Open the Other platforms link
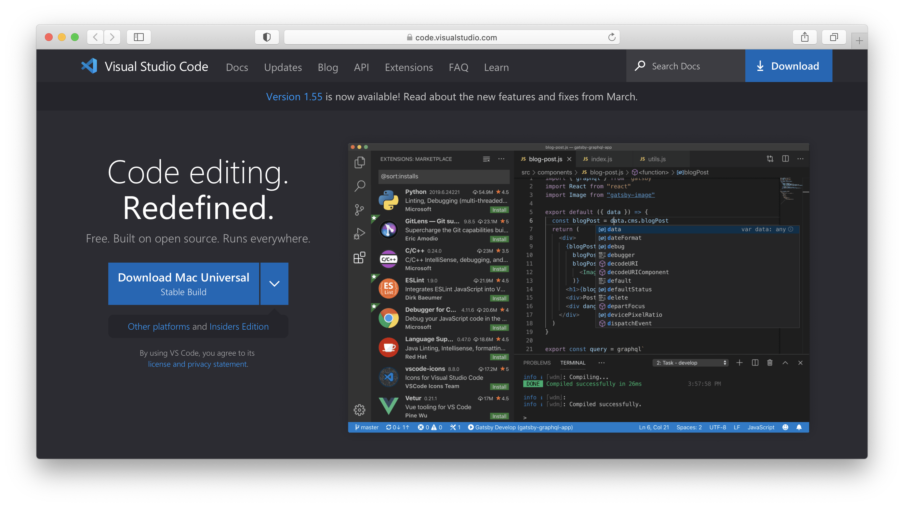 (159, 326)
